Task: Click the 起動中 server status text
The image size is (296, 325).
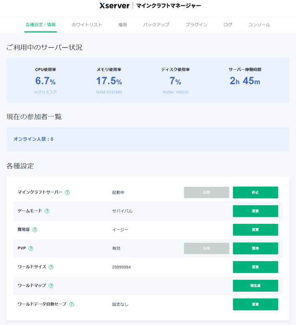Action: (118, 192)
